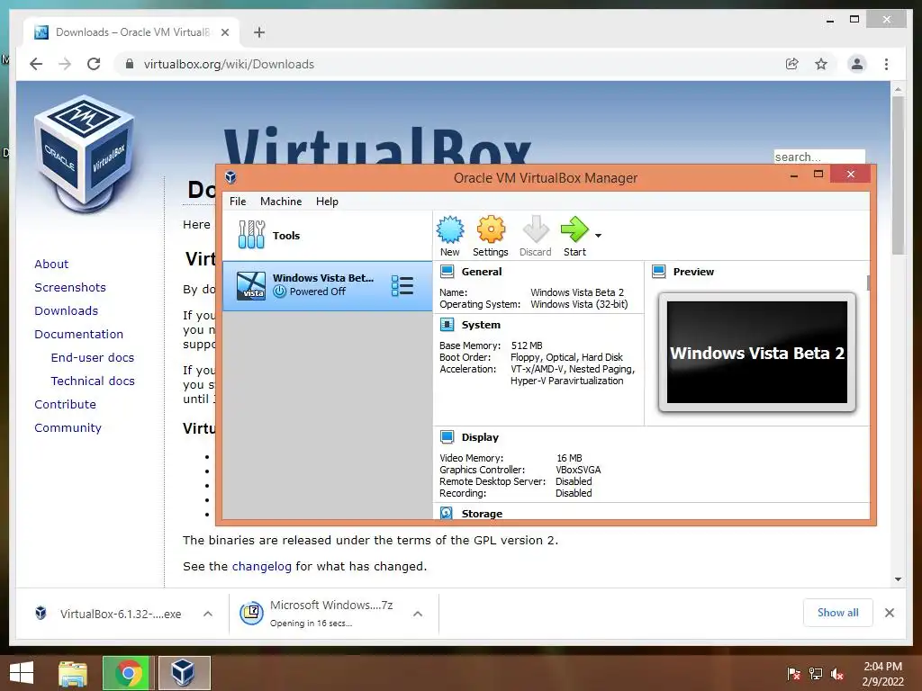Click the Preview section monitor icon
922x691 pixels.
(658, 272)
